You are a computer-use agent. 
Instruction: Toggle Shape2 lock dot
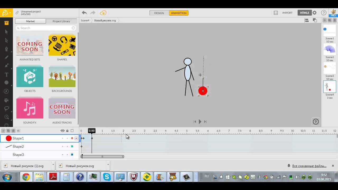pyautogui.click(x=67, y=146)
